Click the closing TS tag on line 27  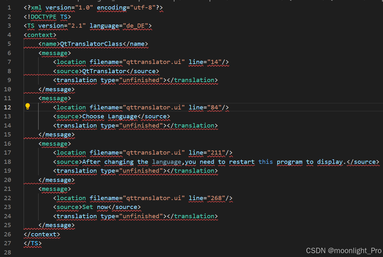coord(33,243)
